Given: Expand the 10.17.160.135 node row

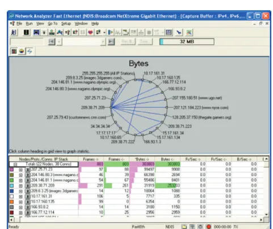Looking at the screenshot, I should tap(20, 202).
